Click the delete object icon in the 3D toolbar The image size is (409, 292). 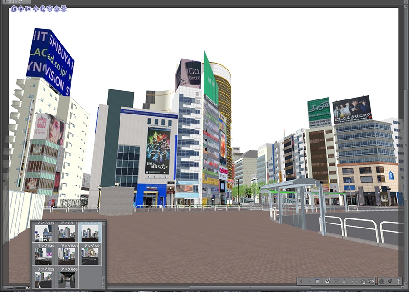[336, 282]
